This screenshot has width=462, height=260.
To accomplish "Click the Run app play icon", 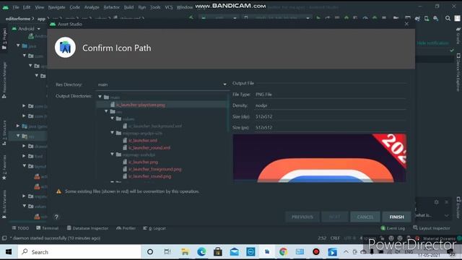I will 318,18.
